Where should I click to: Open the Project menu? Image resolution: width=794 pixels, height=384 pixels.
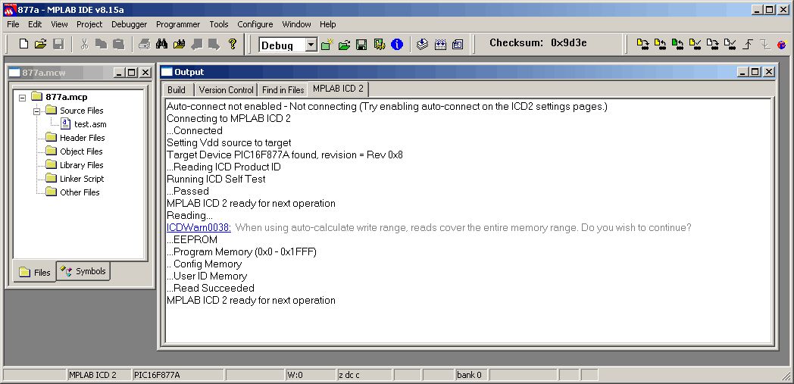pyautogui.click(x=89, y=24)
